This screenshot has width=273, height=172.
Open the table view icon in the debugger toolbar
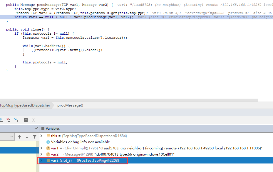click(x=26, y=120)
